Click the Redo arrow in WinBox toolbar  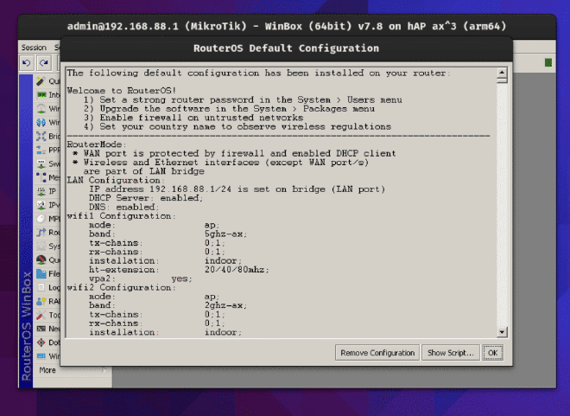pyautogui.click(x=44, y=63)
